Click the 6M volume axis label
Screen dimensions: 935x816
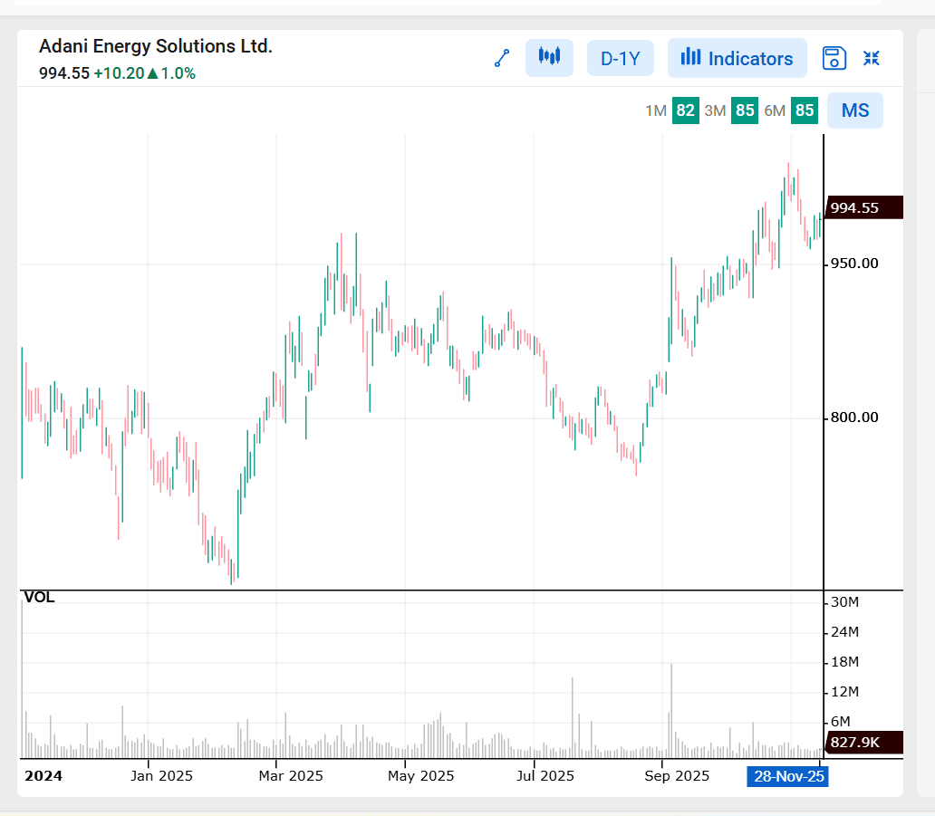tap(841, 721)
